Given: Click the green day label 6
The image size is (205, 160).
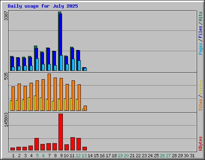Looking at the screenshot, I should tap(43, 156).
